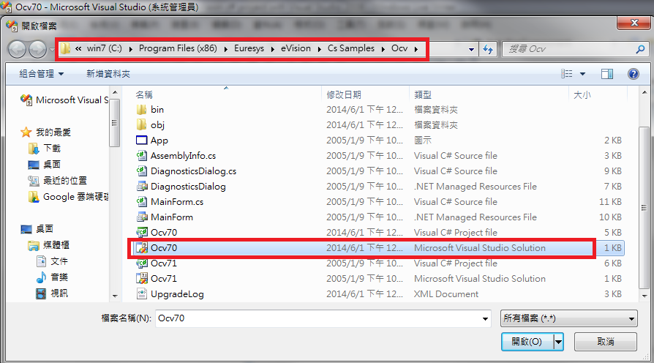Expand the 檔案名稱 filename combo dropdown
Screen dimensions: 654x363
tap(485, 318)
